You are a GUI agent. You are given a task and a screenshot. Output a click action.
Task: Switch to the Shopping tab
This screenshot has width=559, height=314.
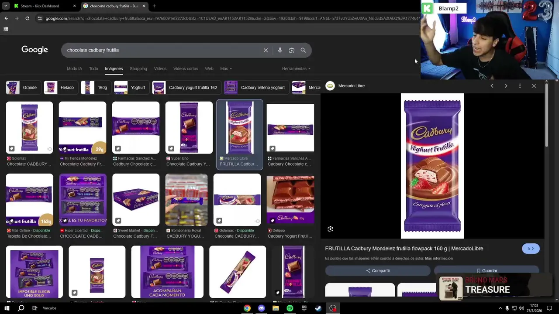(x=138, y=68)
